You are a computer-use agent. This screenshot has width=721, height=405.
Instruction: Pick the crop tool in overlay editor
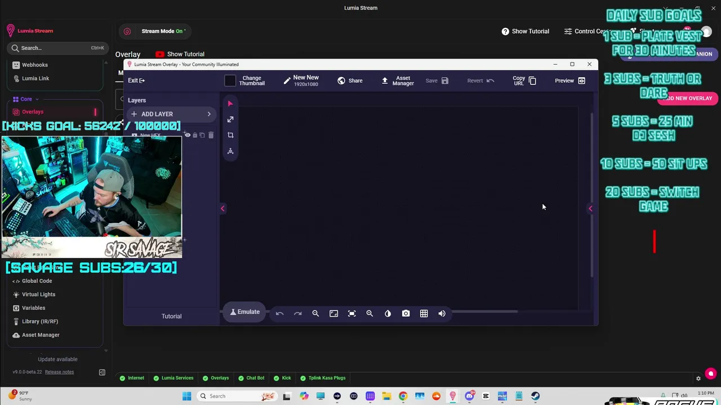(230, 135)
